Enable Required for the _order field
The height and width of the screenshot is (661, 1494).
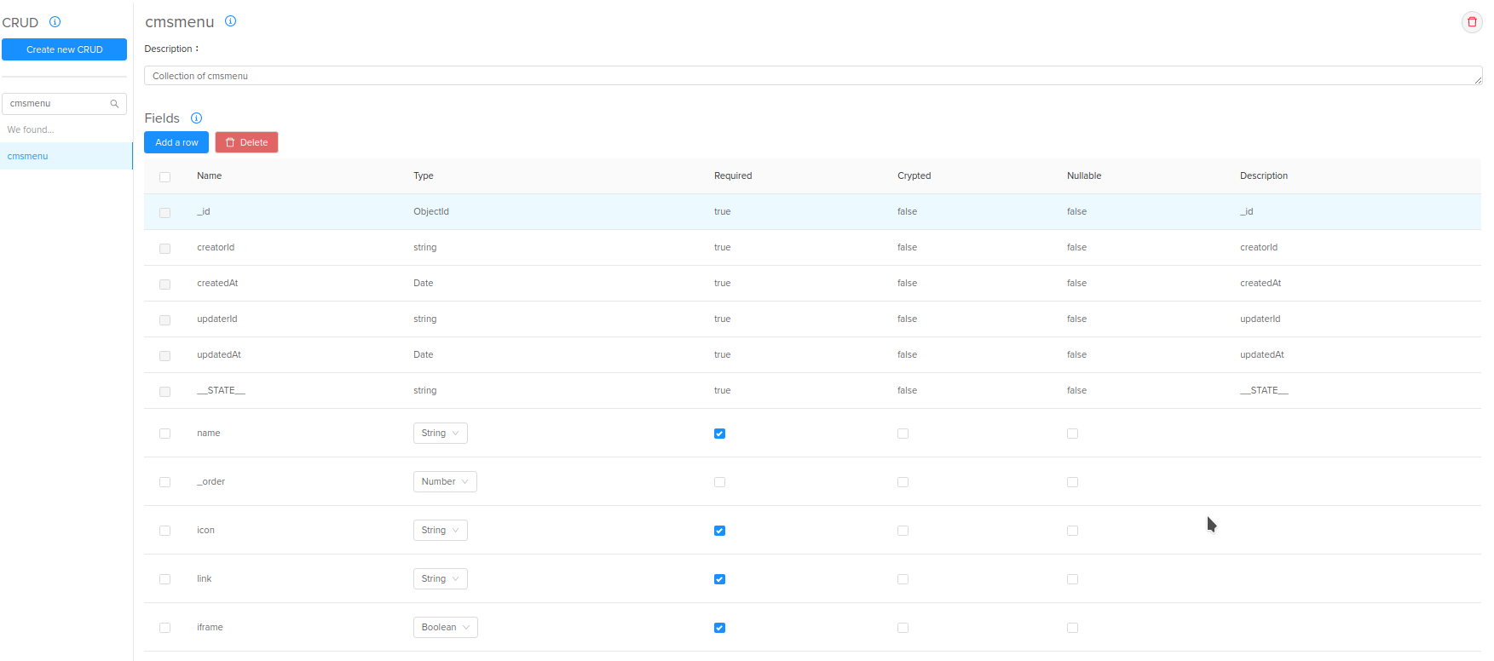[x=719, y=482]
